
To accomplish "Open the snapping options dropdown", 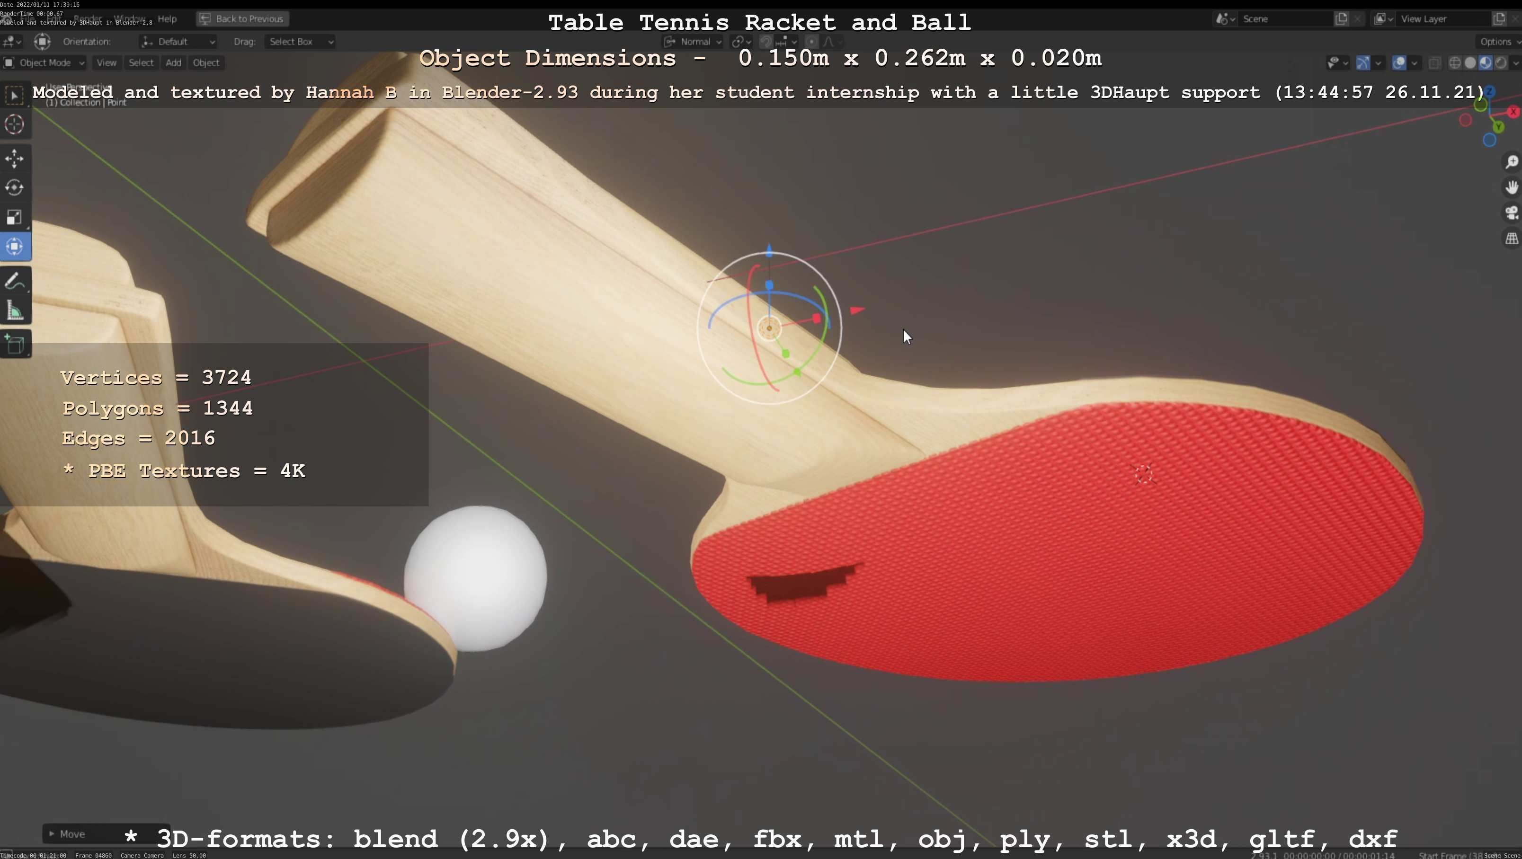I will click(x=787, y=41).
